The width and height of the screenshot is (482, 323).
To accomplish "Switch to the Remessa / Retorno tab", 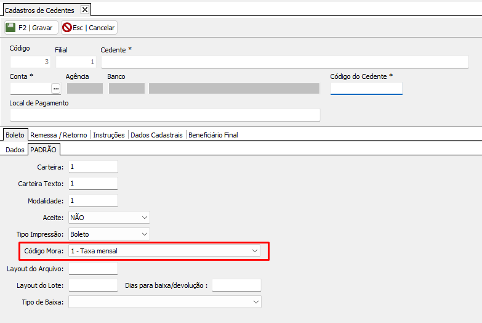I will 59,135.
